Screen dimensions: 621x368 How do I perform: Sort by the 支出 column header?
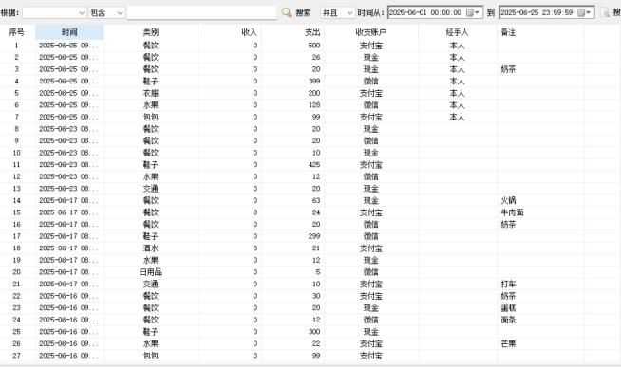click(x=293, y=32)
